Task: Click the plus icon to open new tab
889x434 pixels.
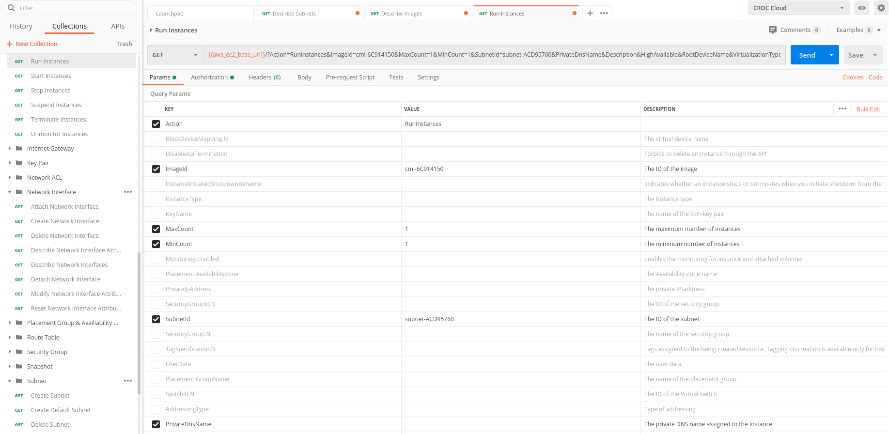Action: pos(590,13)
